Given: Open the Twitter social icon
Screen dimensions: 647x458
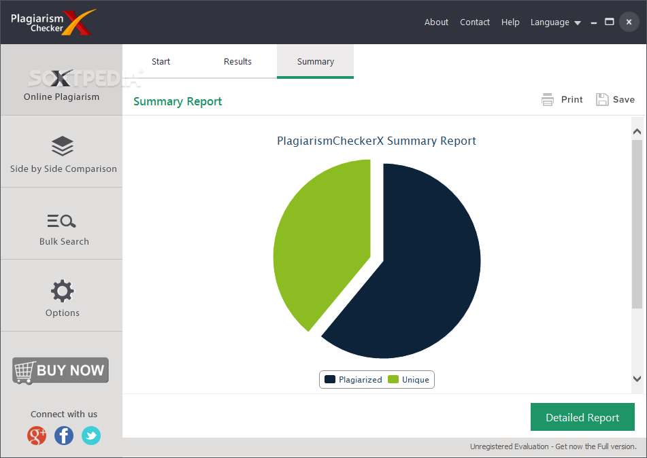Looking at the screenshot, I should (90, 436).
